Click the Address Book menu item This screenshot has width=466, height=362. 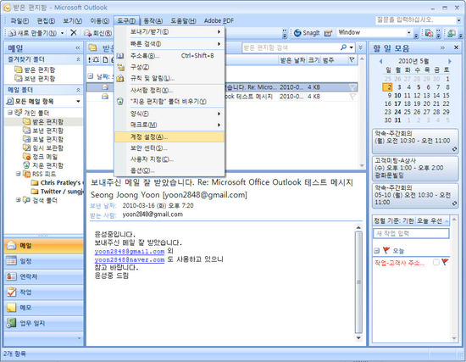tap(169, 56)
